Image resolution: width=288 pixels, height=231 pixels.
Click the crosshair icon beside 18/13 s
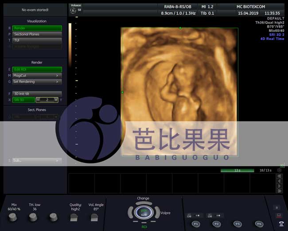coord(280,170)
